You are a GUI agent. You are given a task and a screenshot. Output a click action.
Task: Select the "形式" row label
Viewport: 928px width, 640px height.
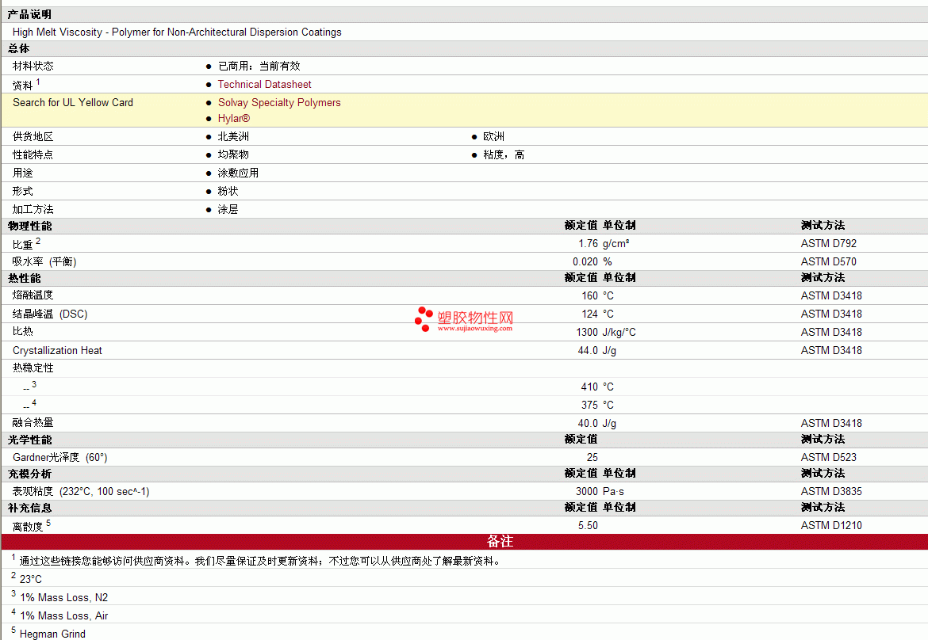(22, 192)
